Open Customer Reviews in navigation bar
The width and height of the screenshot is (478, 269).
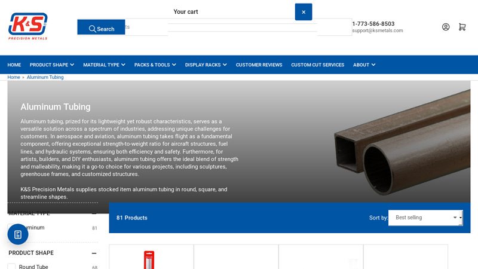click(x=259, y=65)
